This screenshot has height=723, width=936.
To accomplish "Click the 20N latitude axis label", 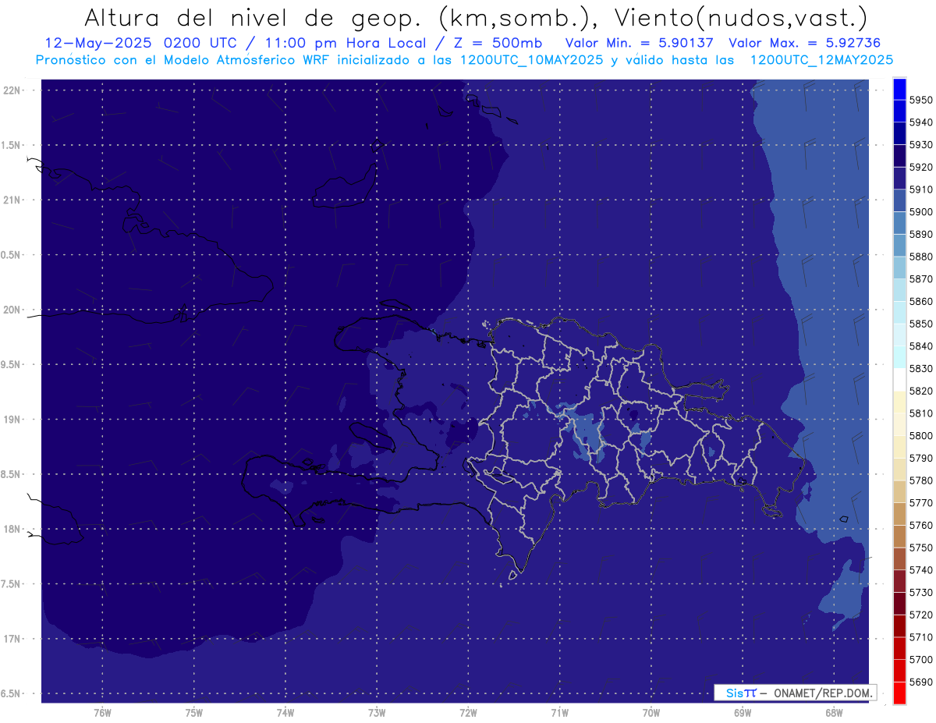I will [x=12, y=310].
